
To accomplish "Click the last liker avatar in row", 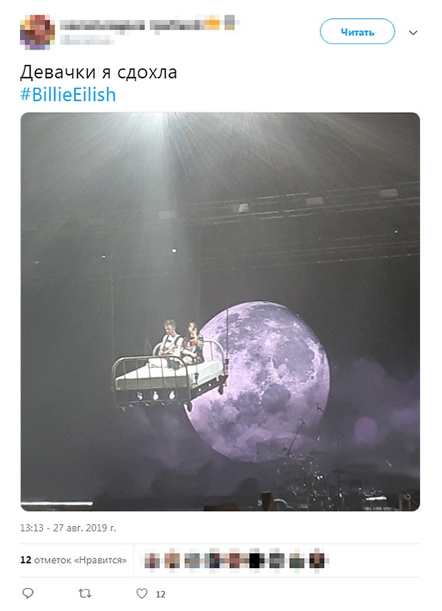I will 317,561.
